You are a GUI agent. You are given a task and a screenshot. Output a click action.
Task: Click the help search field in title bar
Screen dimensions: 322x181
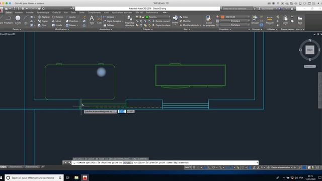point(237,9)
